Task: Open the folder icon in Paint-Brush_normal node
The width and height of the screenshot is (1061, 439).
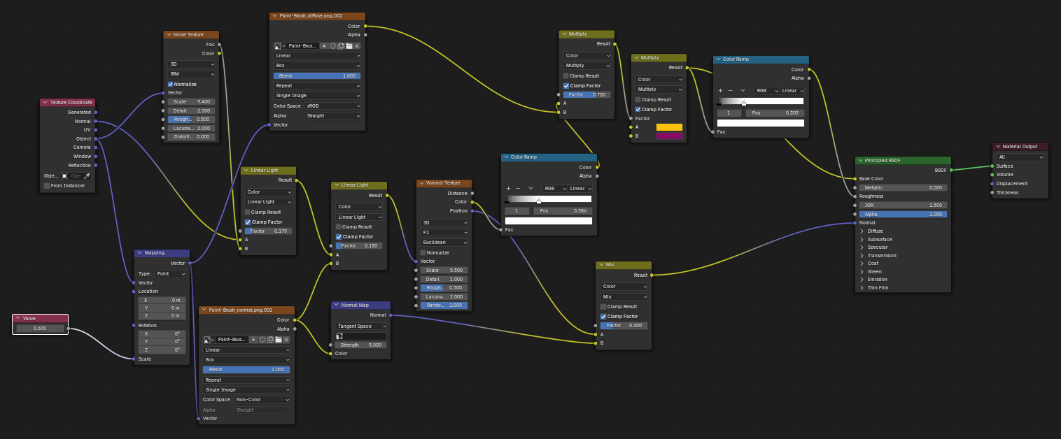Action: click(279, 340)
